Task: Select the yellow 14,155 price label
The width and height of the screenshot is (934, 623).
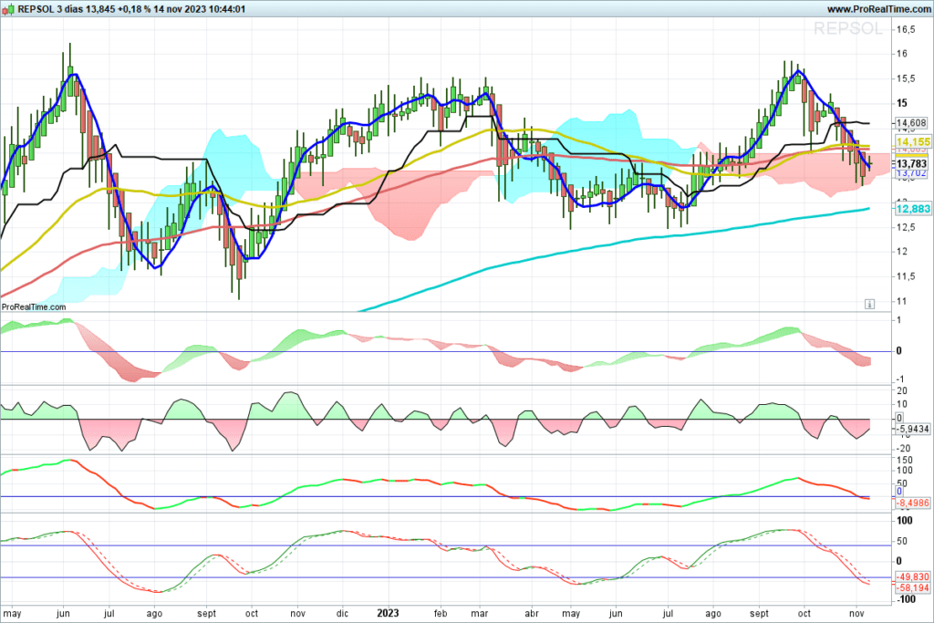Action: pyautogui.click(x=912, y=141)
